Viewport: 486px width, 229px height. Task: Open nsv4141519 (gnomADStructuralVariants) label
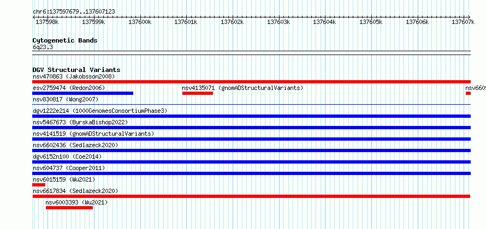93,134
